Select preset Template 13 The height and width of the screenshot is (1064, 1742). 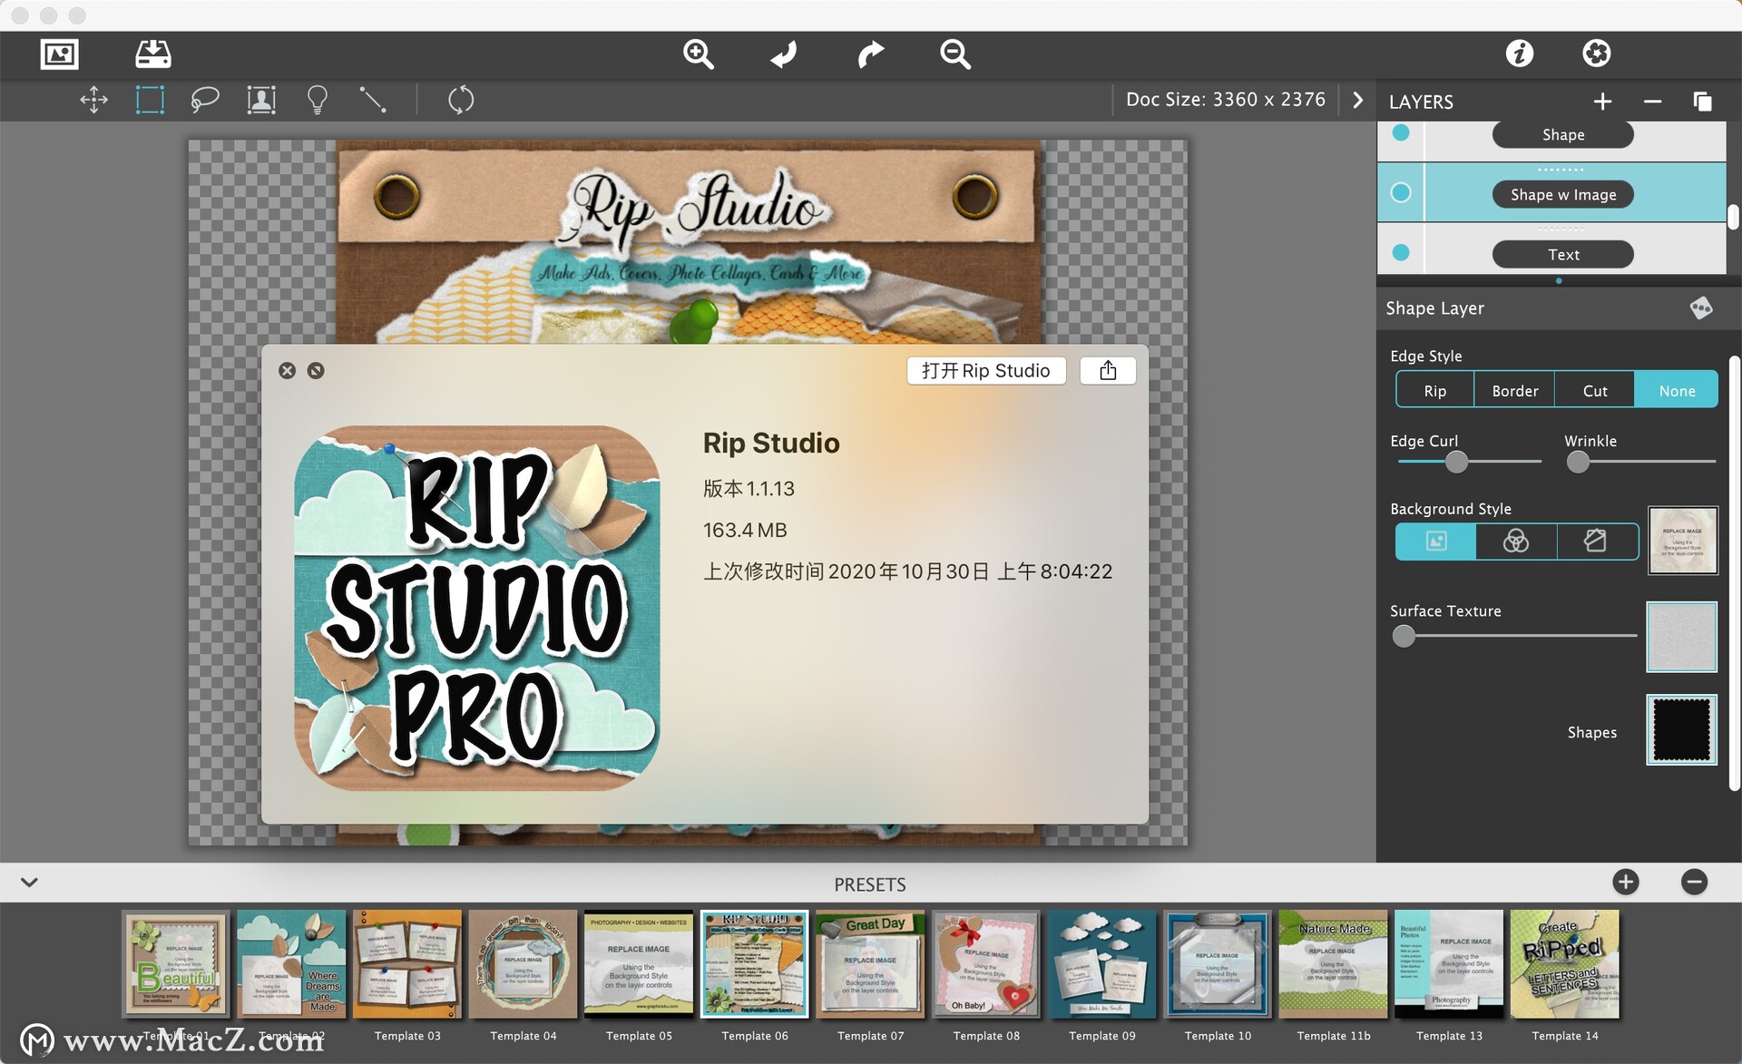point(1449,963)
